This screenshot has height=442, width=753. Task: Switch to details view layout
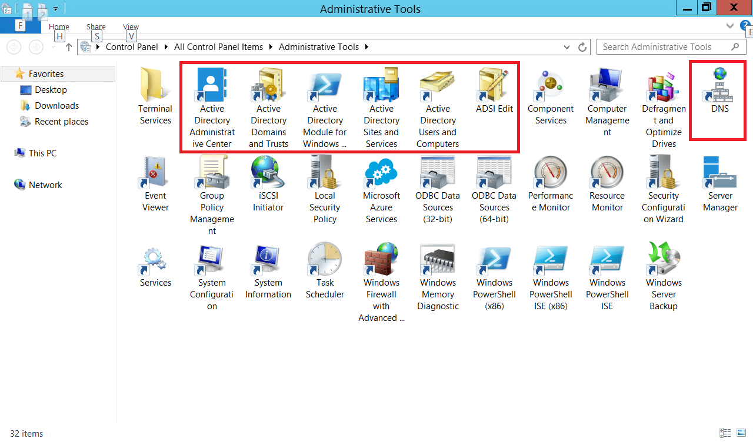[x=725, y=433]
